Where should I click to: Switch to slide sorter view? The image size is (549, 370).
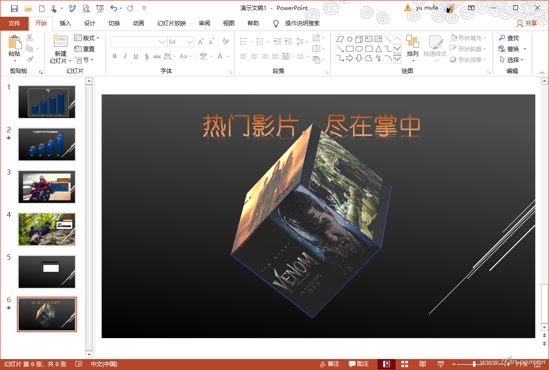(x=405, y=364)
